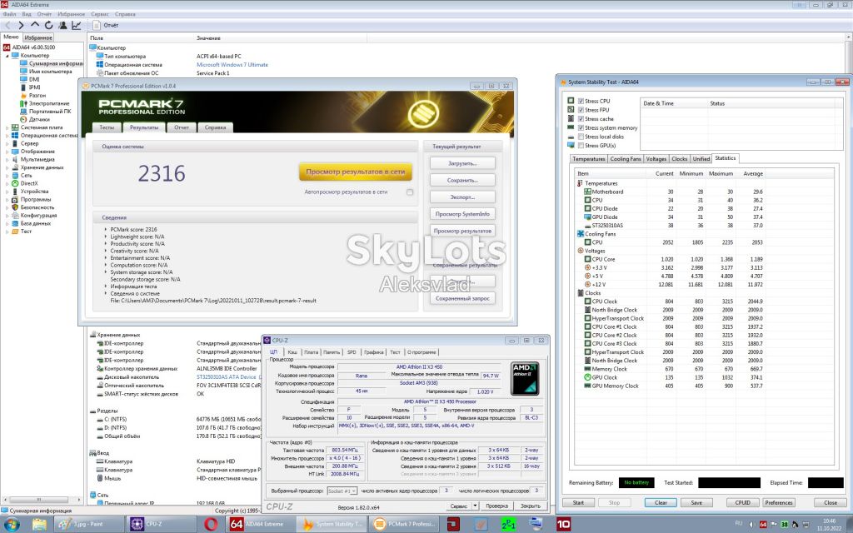Open Opera browser from the taskbar
The image size is (853, 533).
pyautogui.click(x=211, y=524)
